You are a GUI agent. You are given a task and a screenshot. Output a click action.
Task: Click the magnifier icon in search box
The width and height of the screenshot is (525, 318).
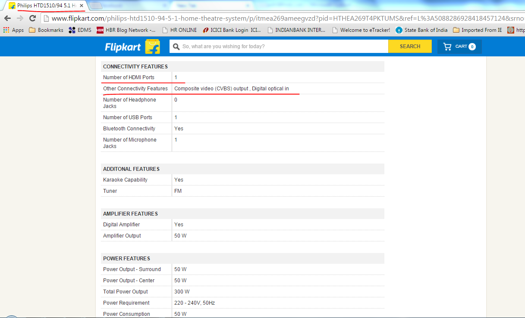(x=176, y=46)
